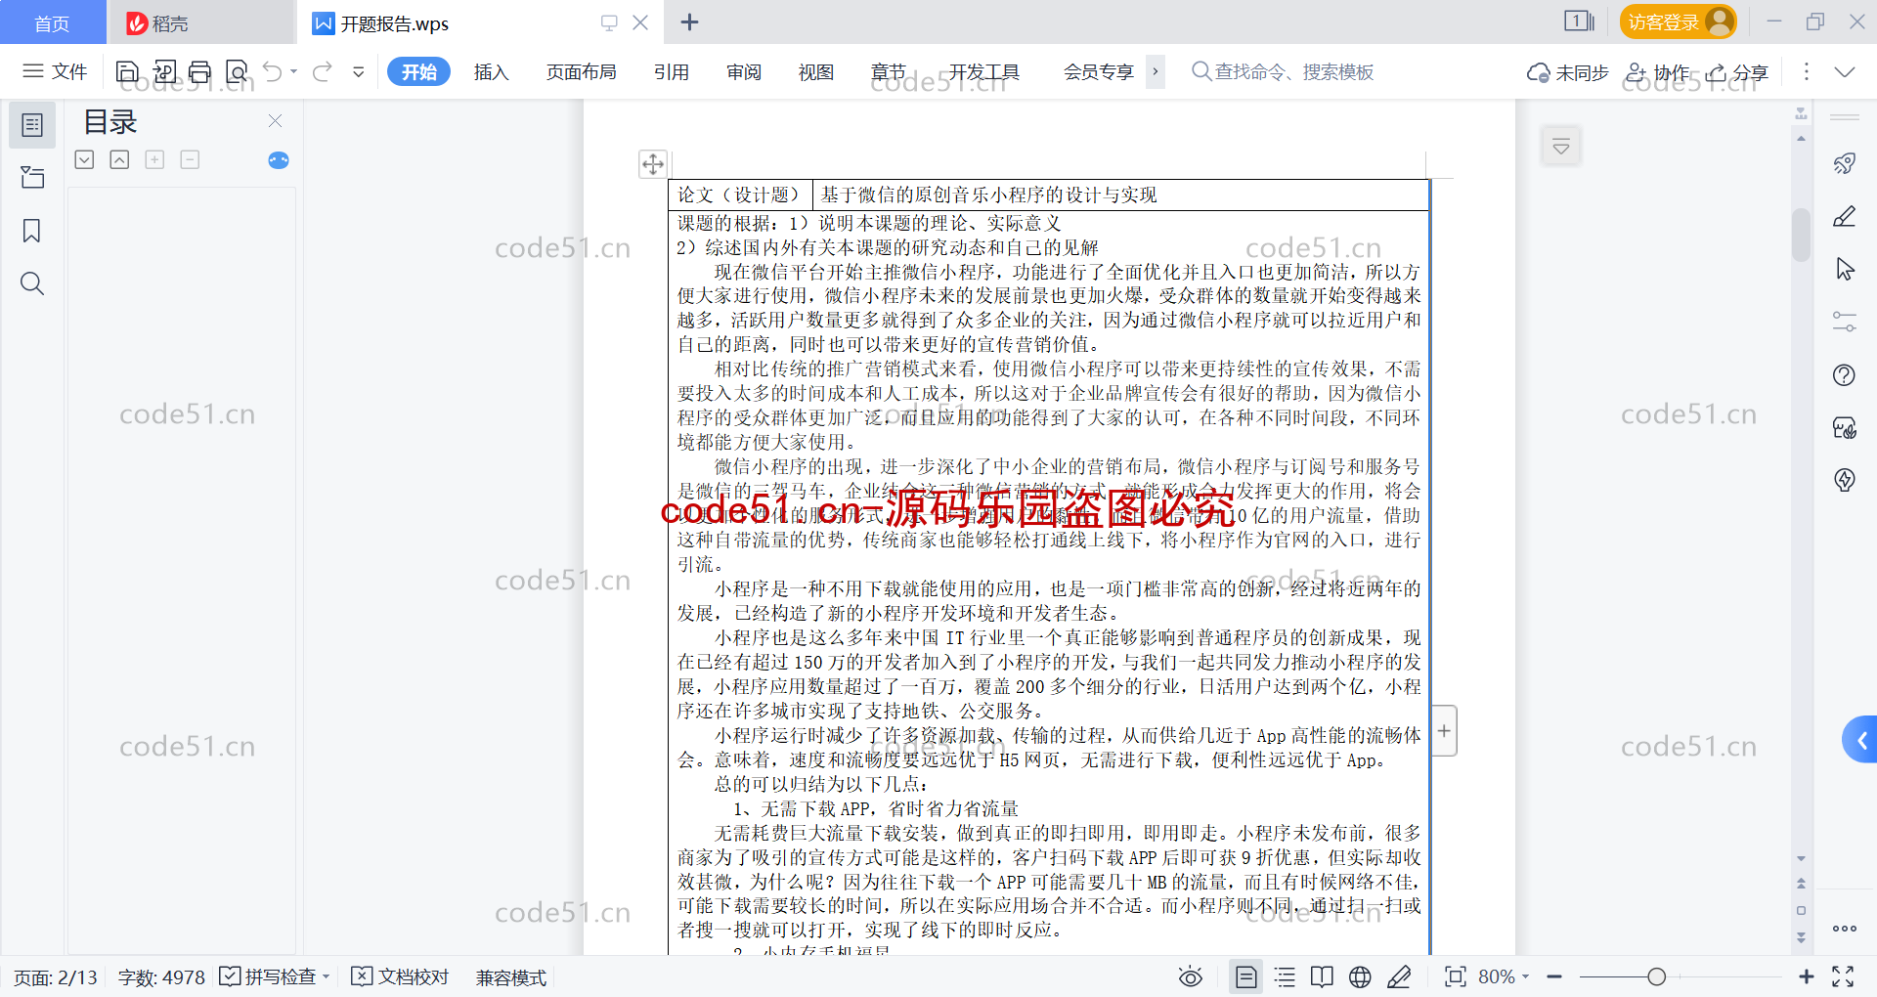
Task: Click the export to PDF icon
Action: [x=164, y=71]
